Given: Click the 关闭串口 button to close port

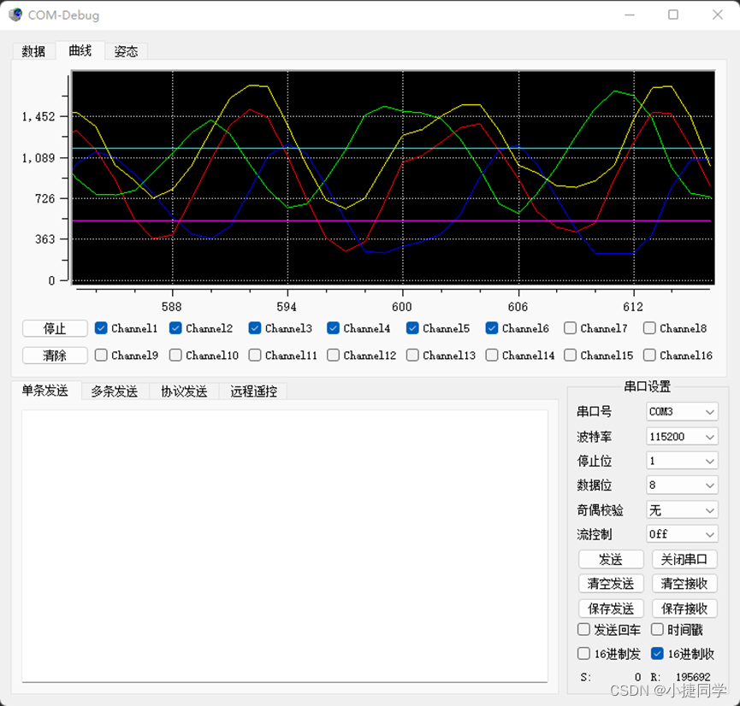Looking at the screenshot, I should [x=684, y=559].
